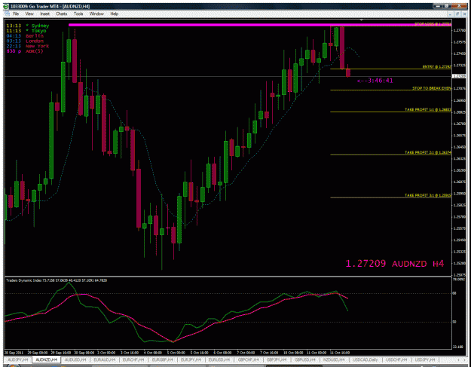Open the EURCHF,H4 chart tab
The width and height of the screenshot is (471, 367).
133,359
